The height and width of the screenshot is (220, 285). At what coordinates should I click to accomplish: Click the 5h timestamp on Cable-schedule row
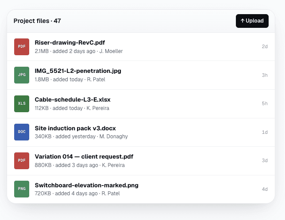click(265, 103)
